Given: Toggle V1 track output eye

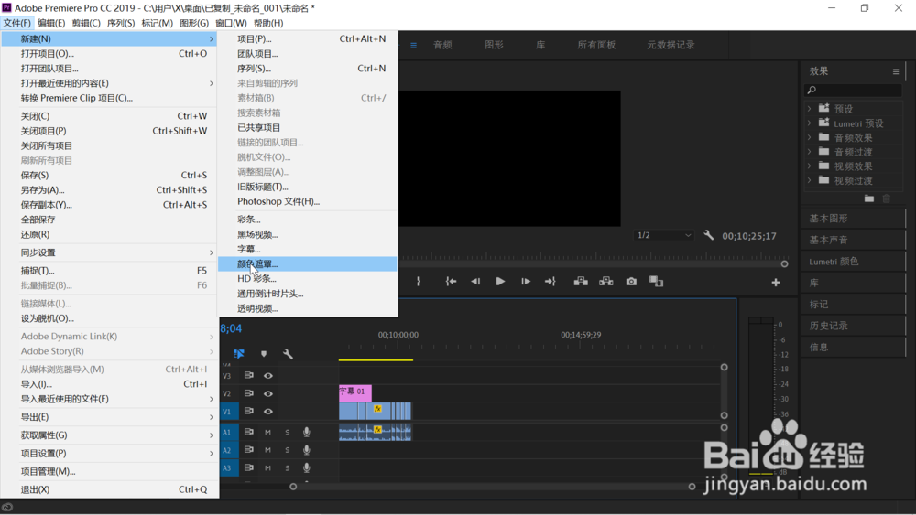Looking at the screenshot, I should coord(268,412).
